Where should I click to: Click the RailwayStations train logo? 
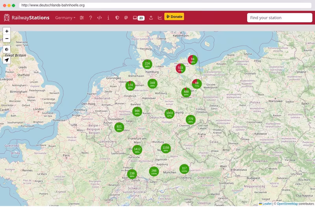(x=7, y=18)
